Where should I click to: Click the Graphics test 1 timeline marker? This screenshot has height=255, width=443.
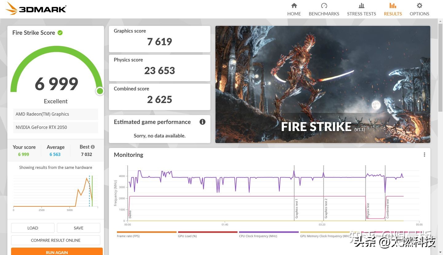pyautogui.click(x=297, y=209)
